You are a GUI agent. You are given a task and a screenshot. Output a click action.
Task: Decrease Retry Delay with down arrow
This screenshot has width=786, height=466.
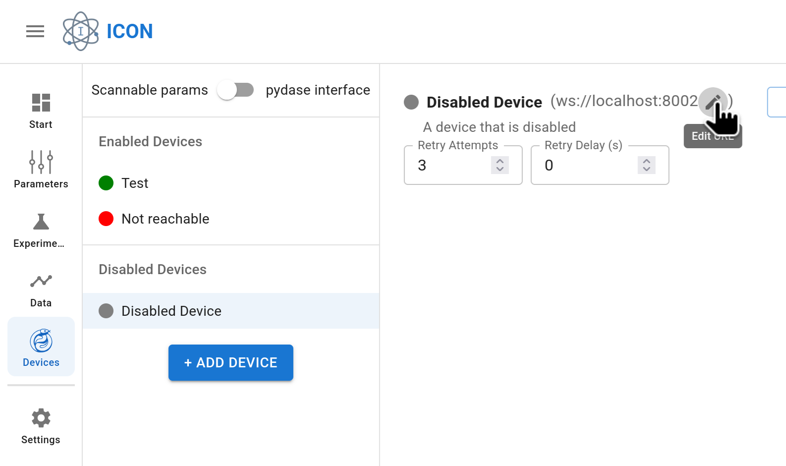(646, 170)
